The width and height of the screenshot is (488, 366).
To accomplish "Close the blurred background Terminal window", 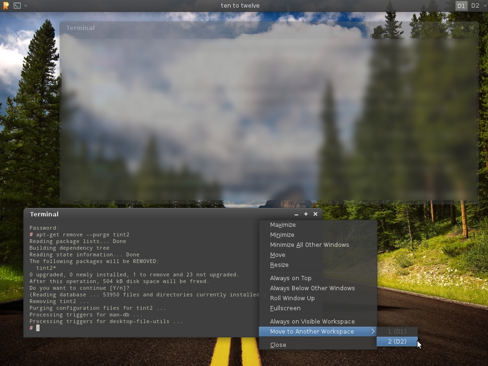I will point(472,28).
